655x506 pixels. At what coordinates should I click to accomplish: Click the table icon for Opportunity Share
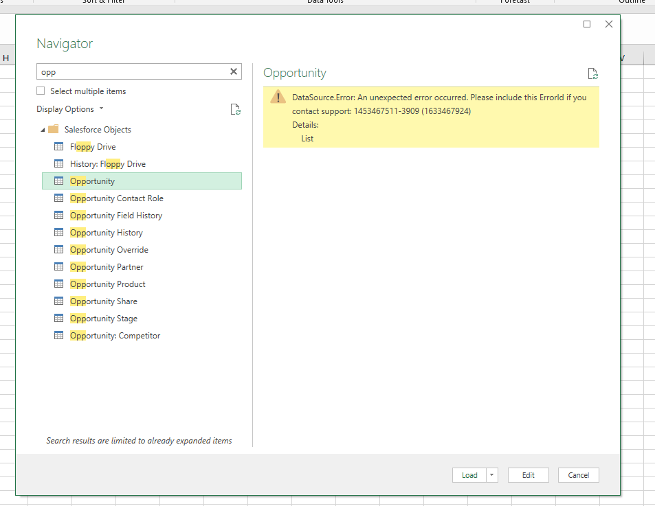pyautogui.click(x=59, y=301)
